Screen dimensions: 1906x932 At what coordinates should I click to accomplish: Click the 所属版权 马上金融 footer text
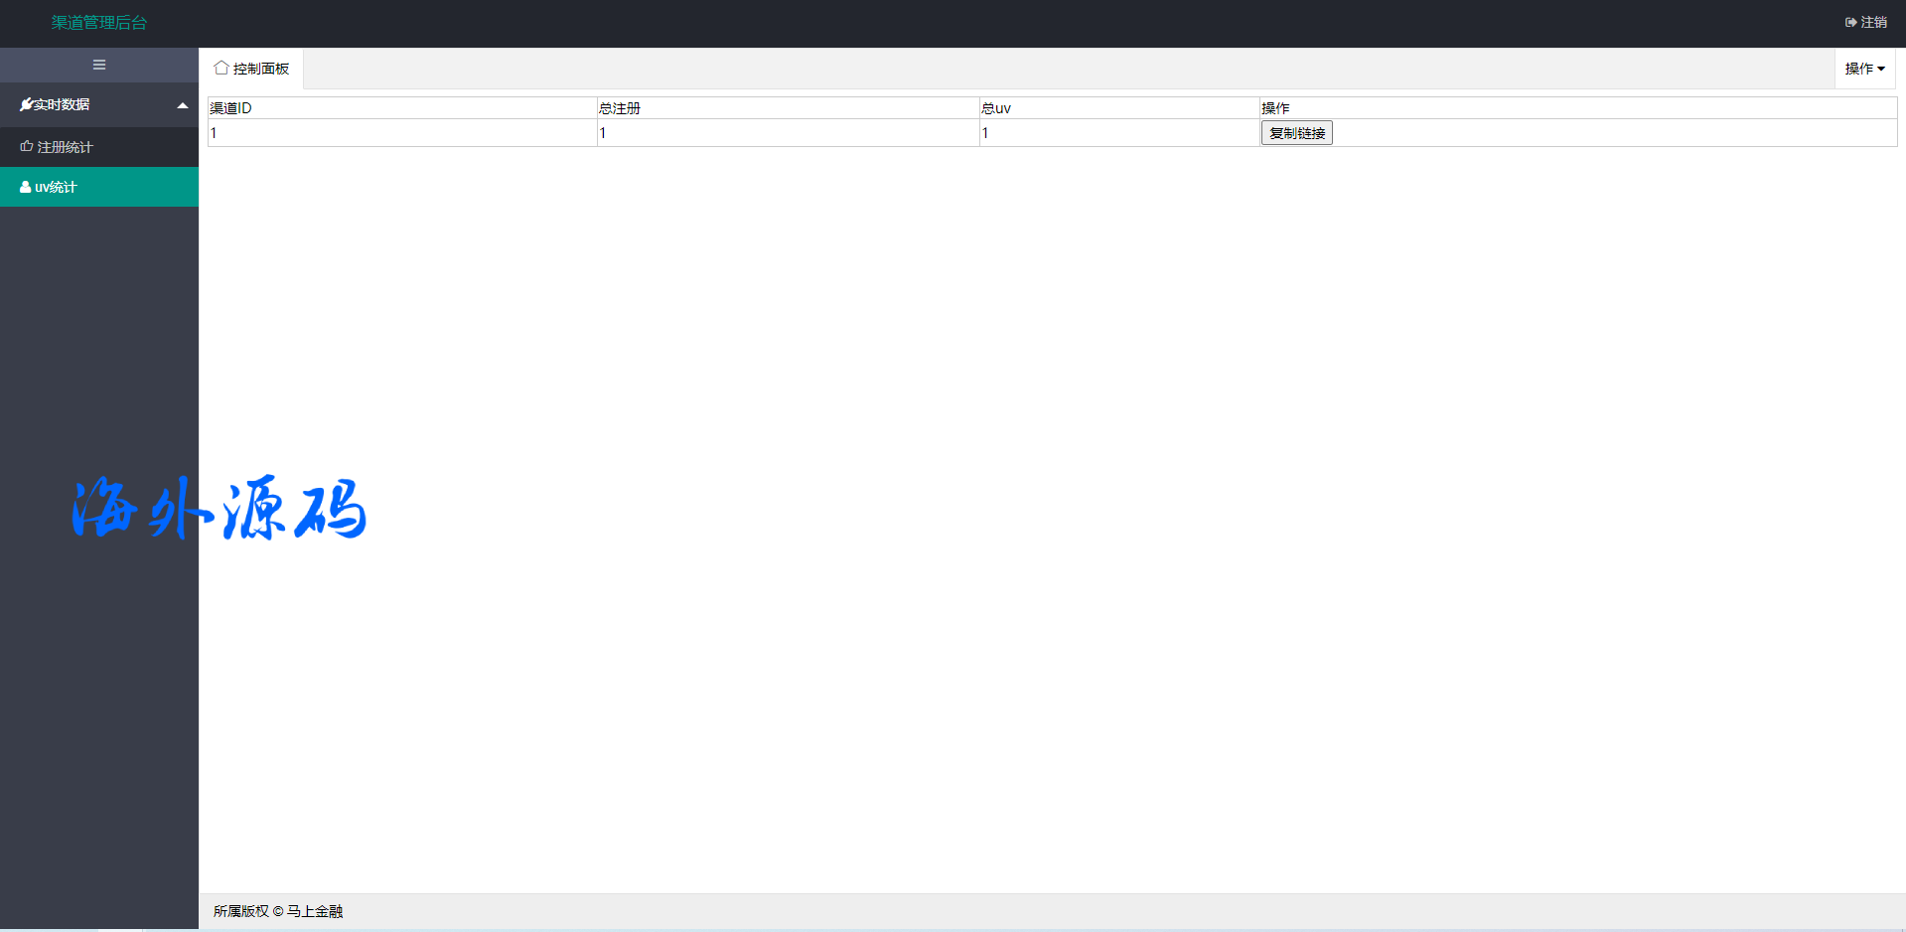pyautogui.click(x=278, y=911)
